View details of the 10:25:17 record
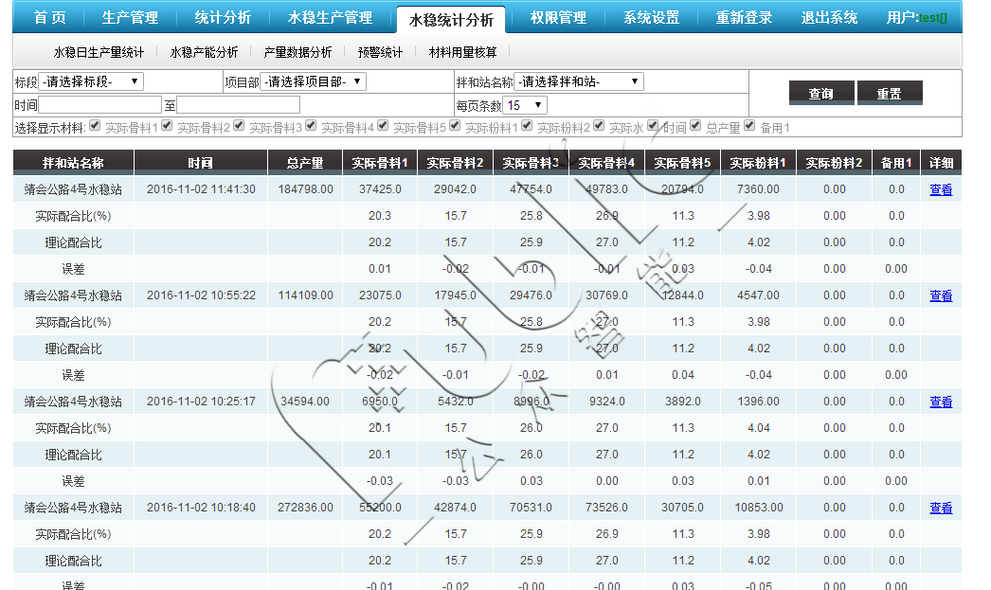 (941, 402)
